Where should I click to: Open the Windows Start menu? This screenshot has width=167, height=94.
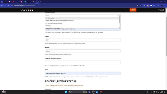(x=66, y=92)
